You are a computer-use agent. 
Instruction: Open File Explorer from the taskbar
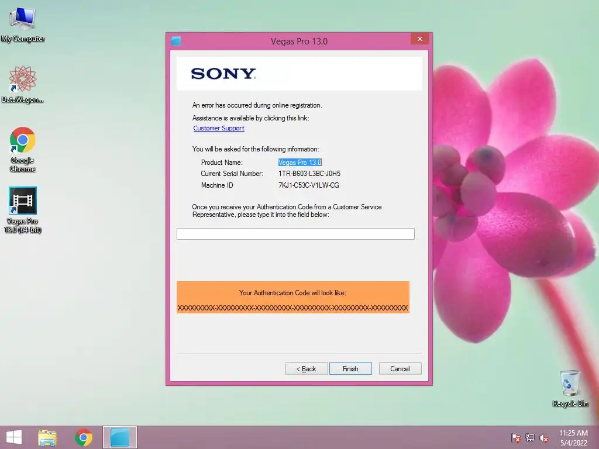(47, 437)
